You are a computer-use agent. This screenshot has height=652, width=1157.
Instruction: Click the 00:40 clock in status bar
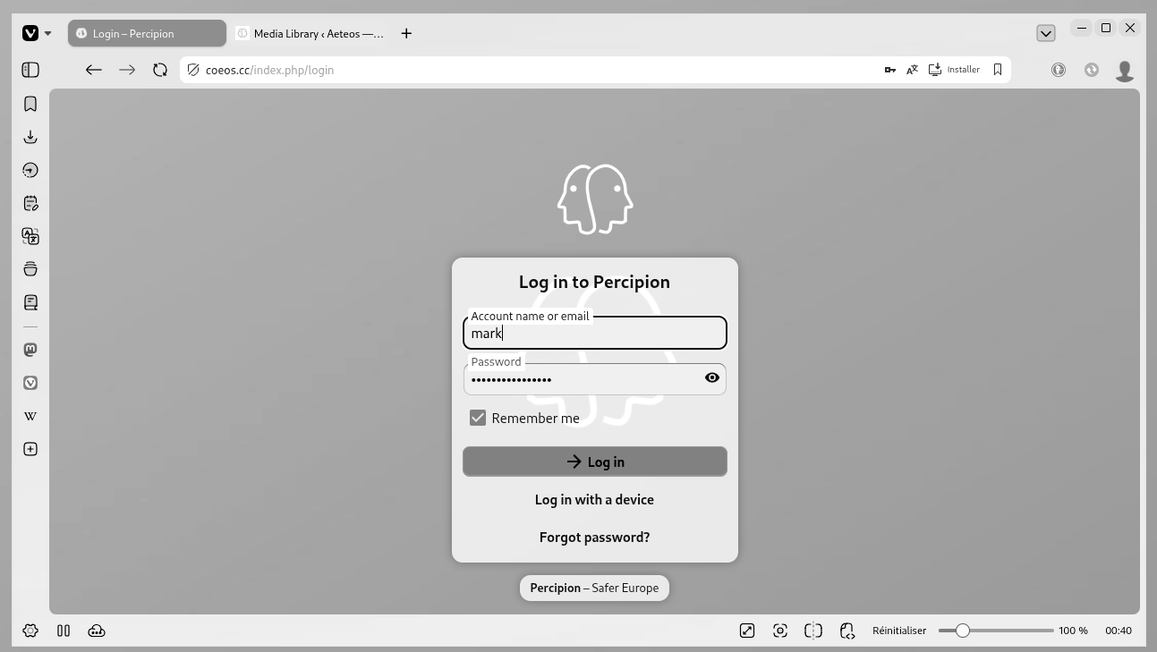pyautogui.click(x=1119, y=631)
